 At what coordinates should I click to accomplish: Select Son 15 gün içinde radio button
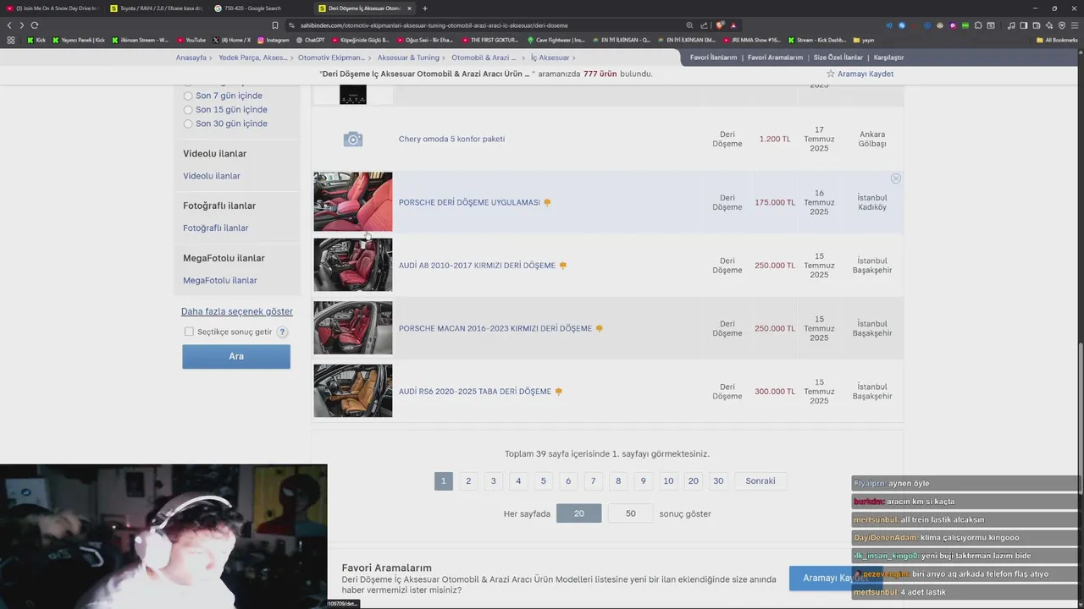pos(188,109)
